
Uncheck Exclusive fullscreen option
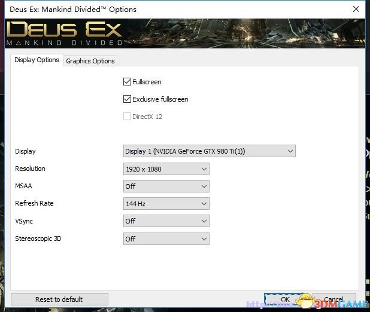click(x=127, y=99)
